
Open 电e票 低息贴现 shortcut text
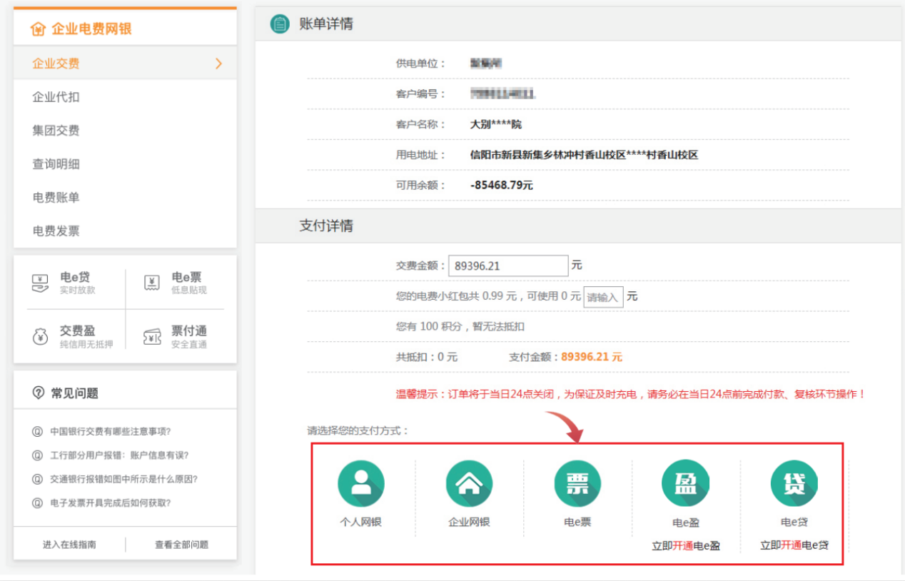click(x=189, y=283)
